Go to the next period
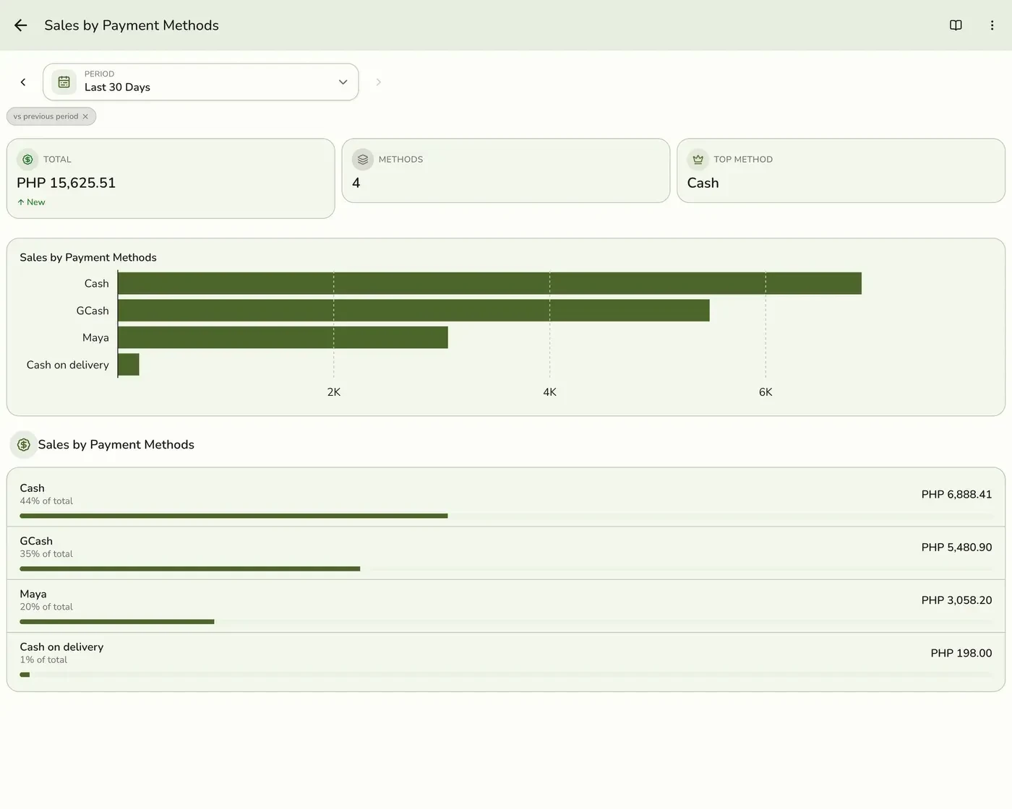Screen dimensions: 1012x809 pyautogui.click(x=378, y=82)
